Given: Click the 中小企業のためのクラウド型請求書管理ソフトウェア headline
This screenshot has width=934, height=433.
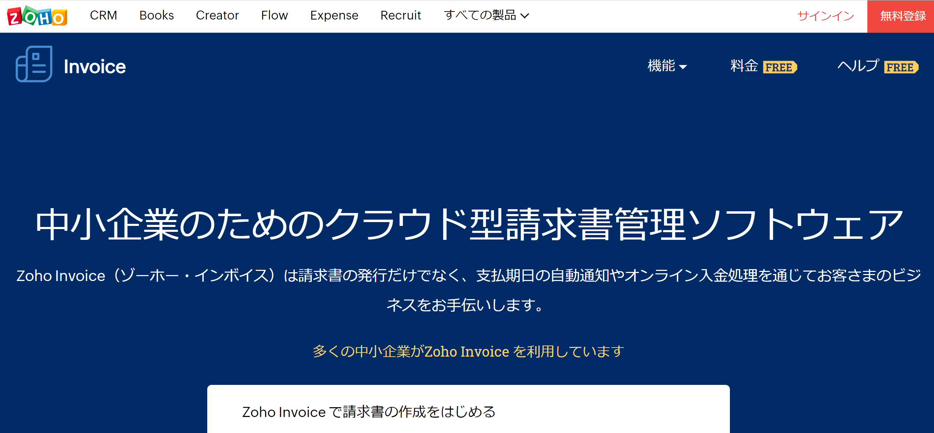Looking at the screenshot, I should tap(469, 225).
